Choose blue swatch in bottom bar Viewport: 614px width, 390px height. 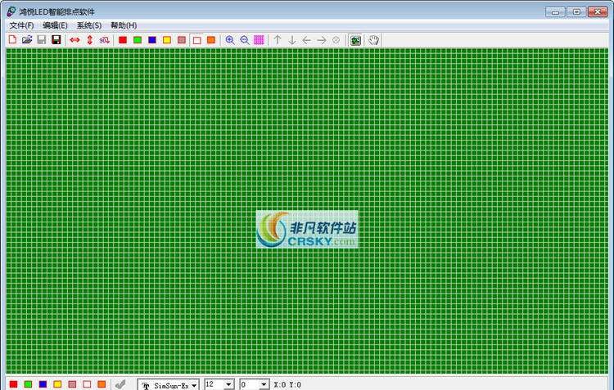pyautogui.click(x=43, y=384)
